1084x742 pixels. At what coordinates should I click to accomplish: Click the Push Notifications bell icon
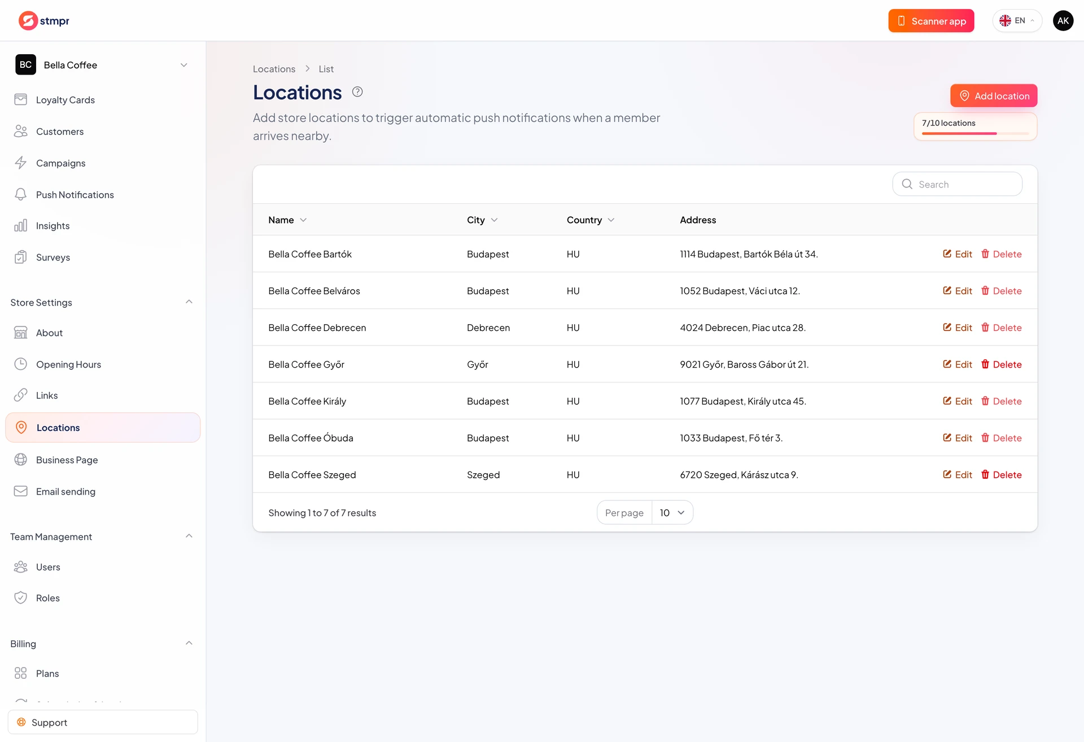[x=21, y=194]
